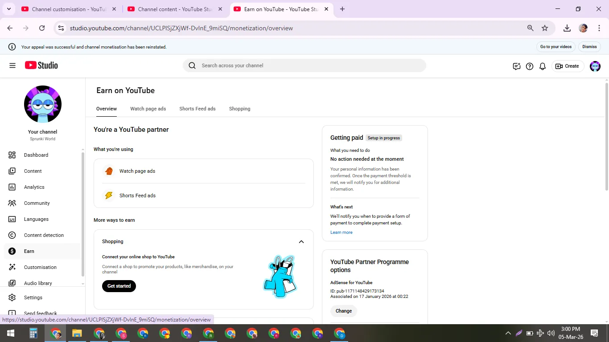Image resolution: width=609 pixels, height=342 pixels.
Task: Switch to the Channel customisation browser tab
Action: tap(69, 9)
